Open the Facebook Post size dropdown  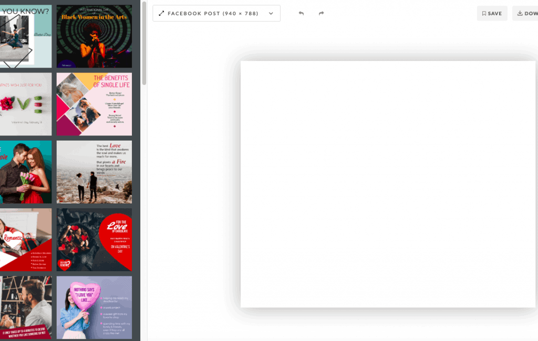(216, 13)
